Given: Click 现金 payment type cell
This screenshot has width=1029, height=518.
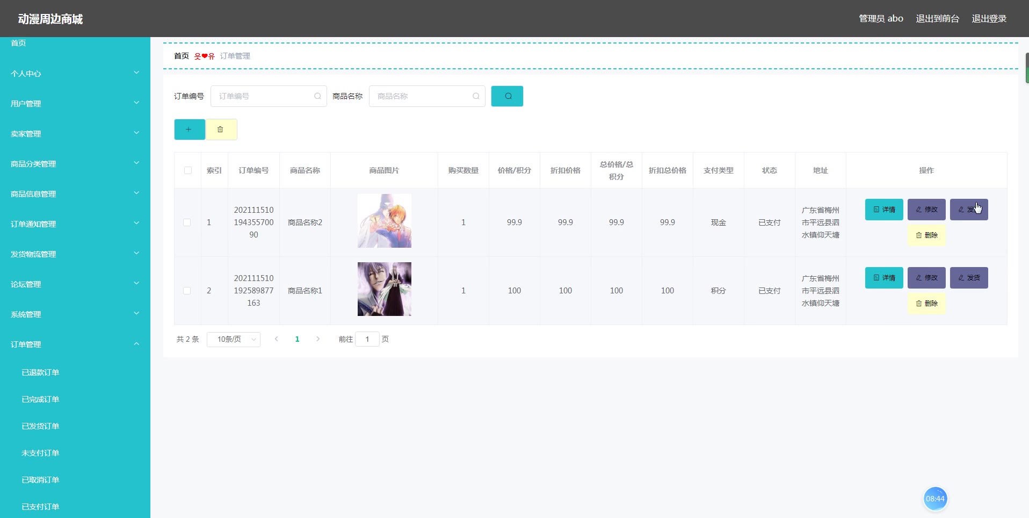Looking at the screenshot, I should pyautogui.click(x=719, y=222).
